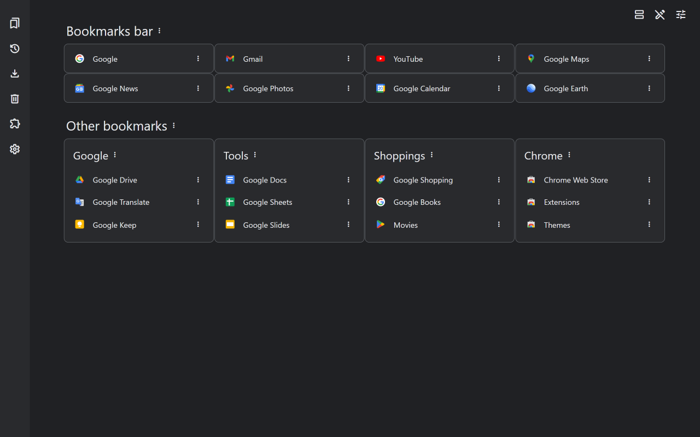This screenshot has width=700, height=437.
Task: Open the Extensions bookmark link
Action: point(562,202)
